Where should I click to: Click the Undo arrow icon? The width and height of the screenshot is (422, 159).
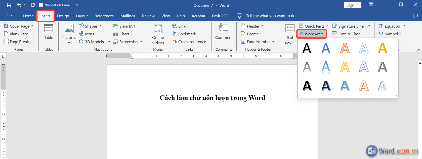tap(19, 5)
